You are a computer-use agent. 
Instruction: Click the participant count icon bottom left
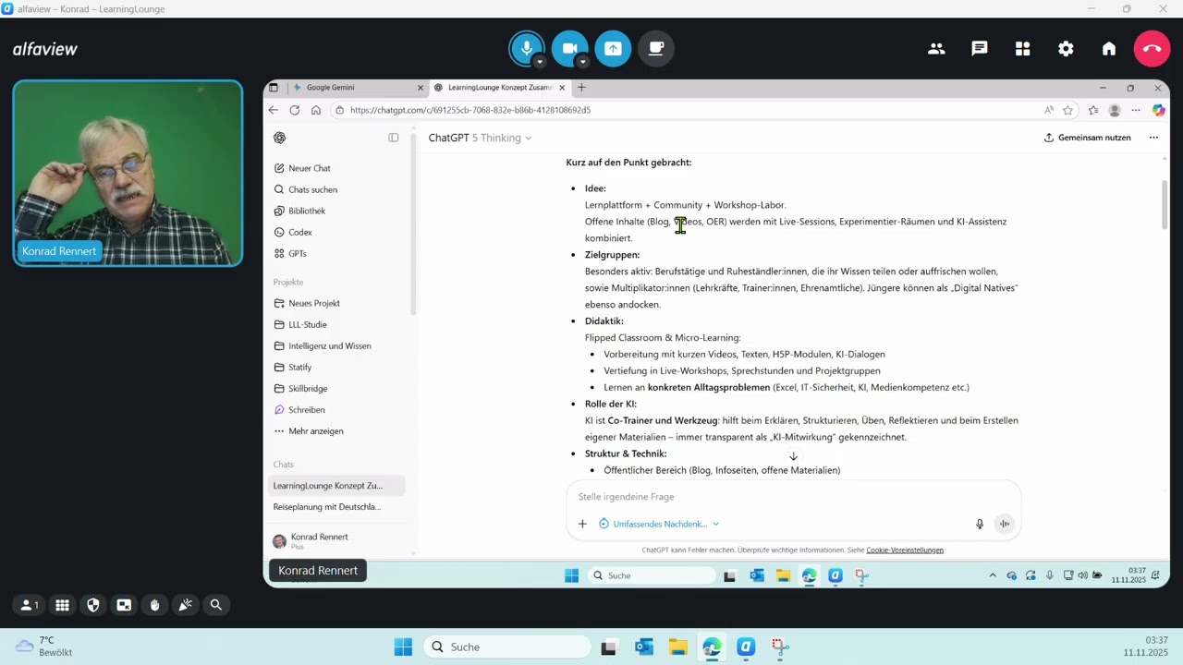[30, 605]
